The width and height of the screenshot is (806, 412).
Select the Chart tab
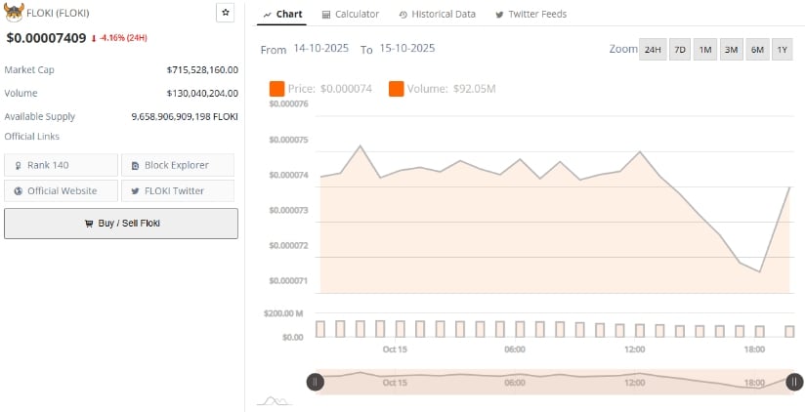tap(282, 15)
